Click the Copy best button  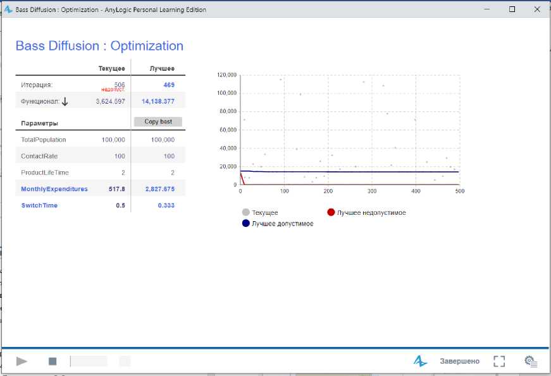click(x=158, y=121)
